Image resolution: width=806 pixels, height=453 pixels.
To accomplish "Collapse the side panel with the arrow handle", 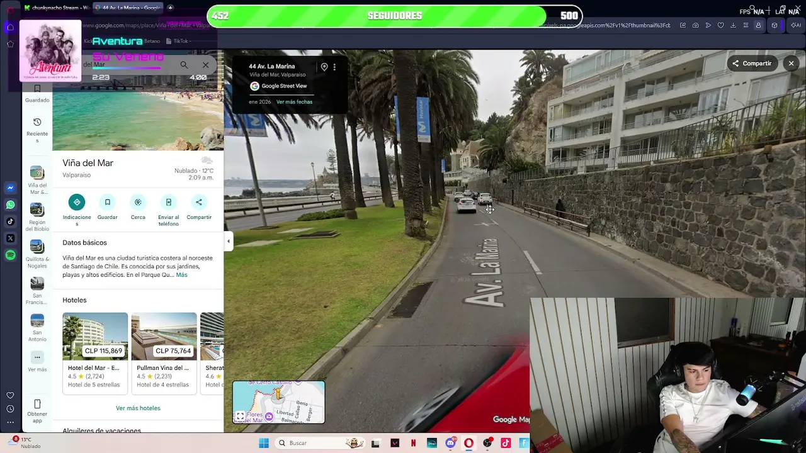I will 228,241.
